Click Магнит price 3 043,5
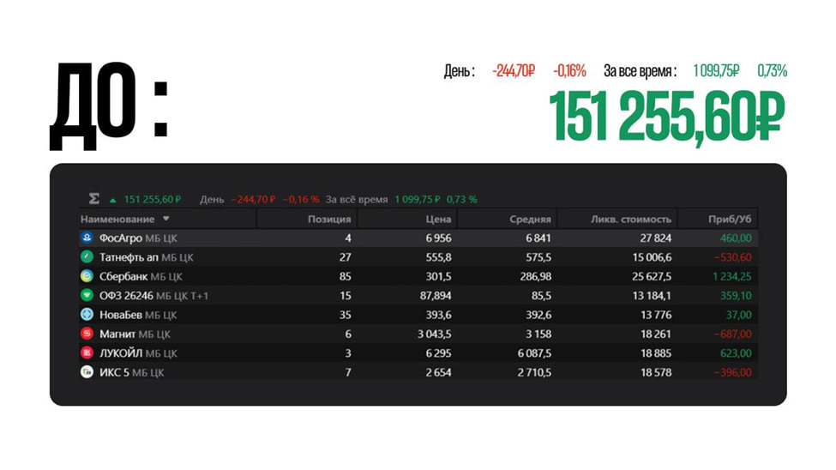The height and width of the screenshot is (470, 836). tap(434, 334)
